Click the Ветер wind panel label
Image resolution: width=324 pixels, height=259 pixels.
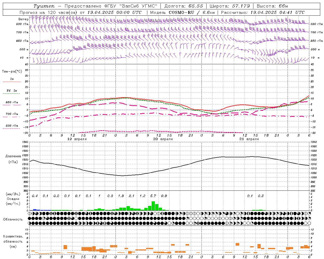point(24,19)
